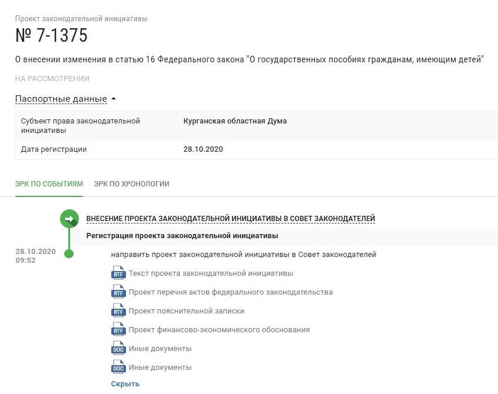Screen dimensions: 498x394
Task: Open DOC icon of last Иные документы
Action: [x=118, y=366]
